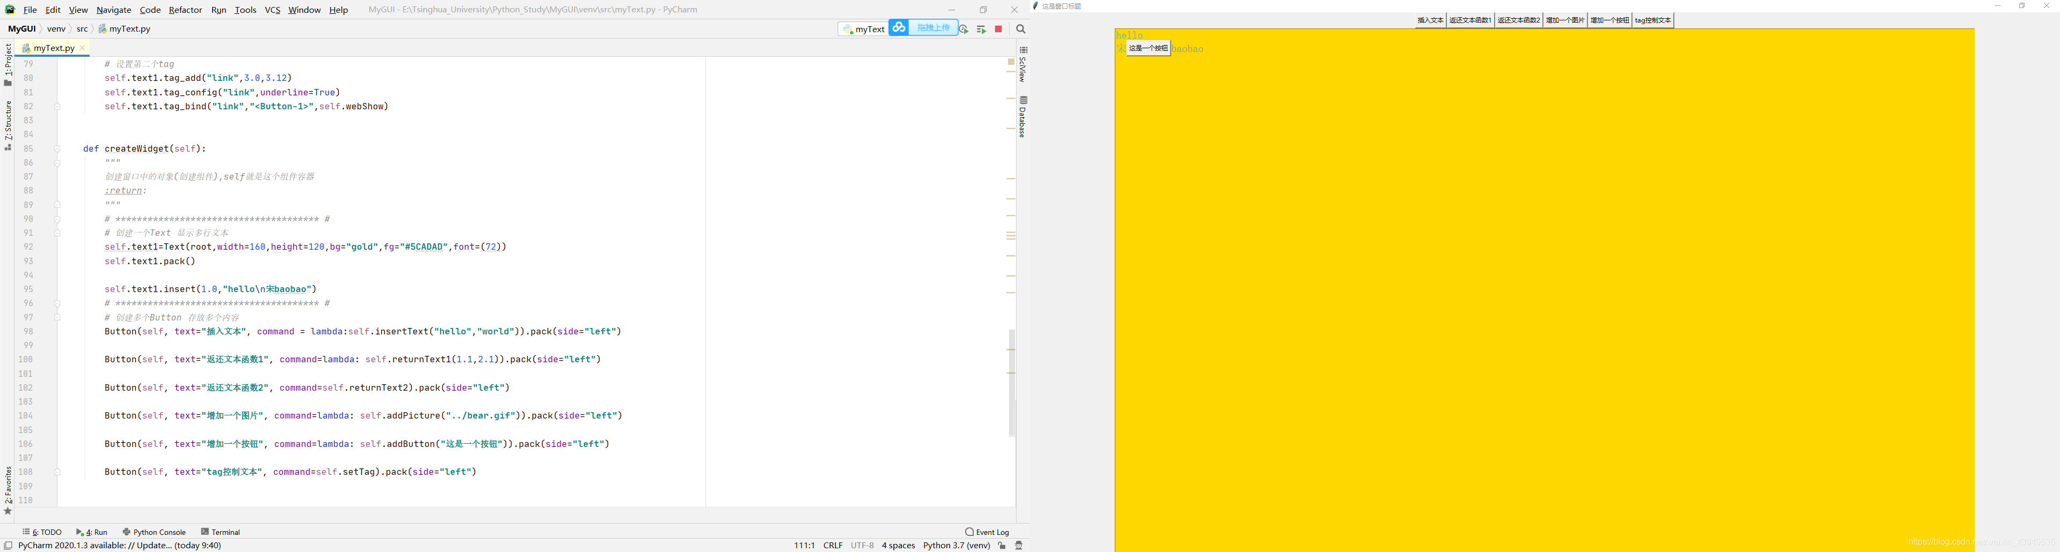2060x552 pixels.
Task: Click MyGUI breadcrumb in navigation bar
Action: tap(23, 29)
